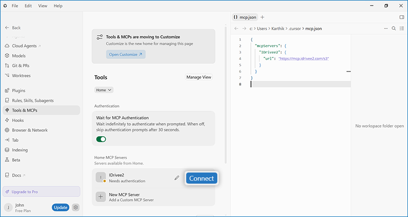Click the editor search magnifier icon

click(x=394, y=29)
